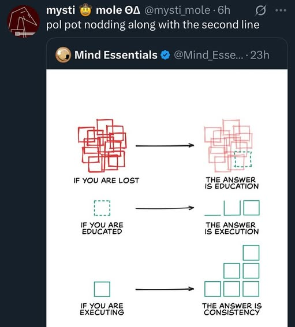This screenshot has width=295, height=327.
Task: Click the tweet text about pol pot
Action: (x=153, y=25)
